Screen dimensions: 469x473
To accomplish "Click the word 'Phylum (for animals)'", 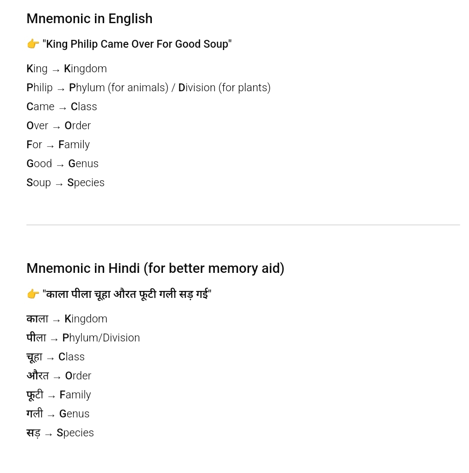I will (119, 88).
